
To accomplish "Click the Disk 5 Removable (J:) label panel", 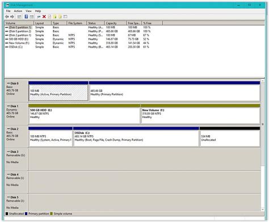I will 16,203.
